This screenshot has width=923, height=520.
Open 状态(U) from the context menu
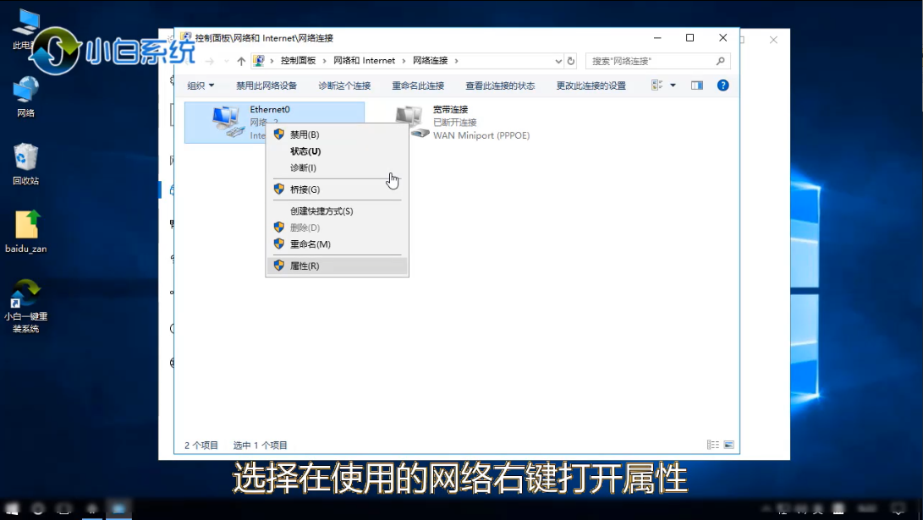[305, 151]
